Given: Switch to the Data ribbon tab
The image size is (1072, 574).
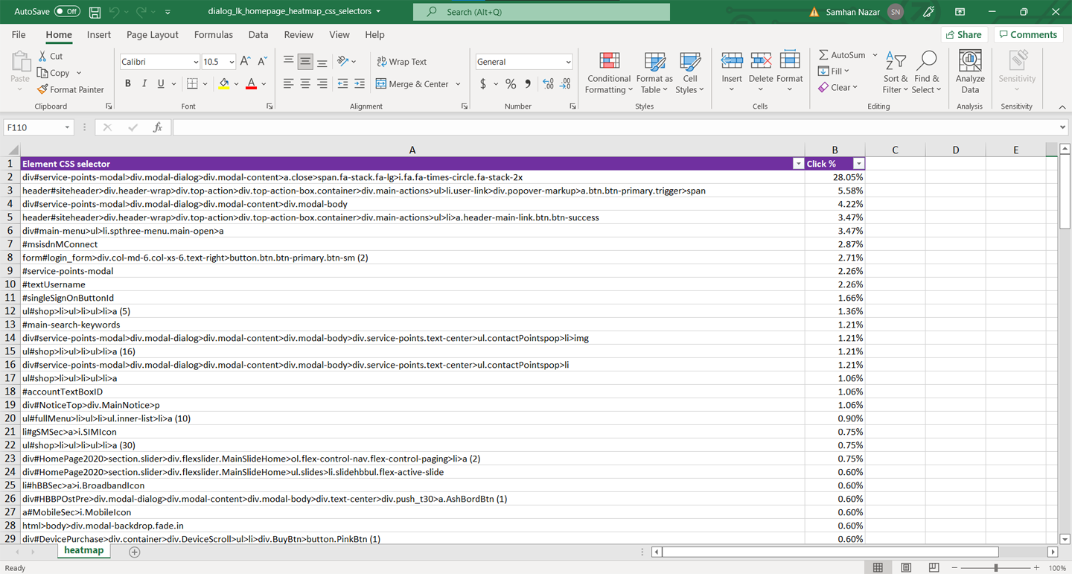Looking at the screenshot, I should tap(258, 35).
